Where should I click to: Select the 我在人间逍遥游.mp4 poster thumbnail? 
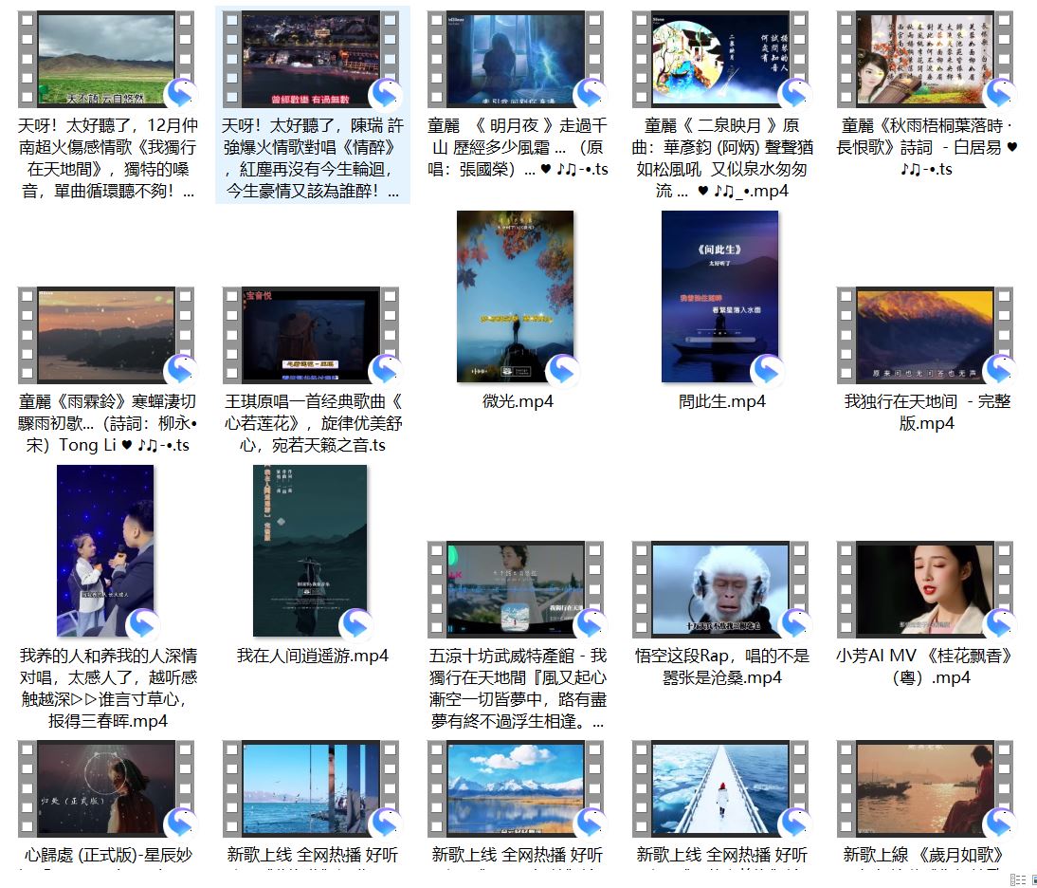click(x=310, y=550)
